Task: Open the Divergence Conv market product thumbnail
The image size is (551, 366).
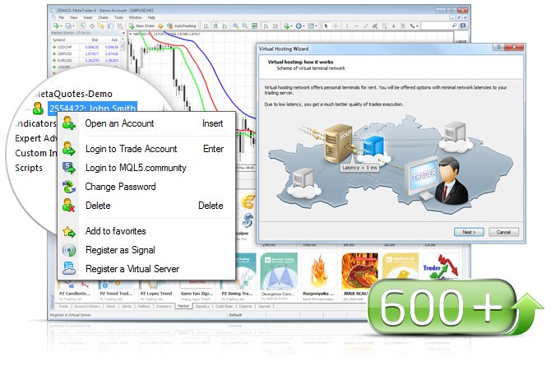Action: click(x=278, y=271)
